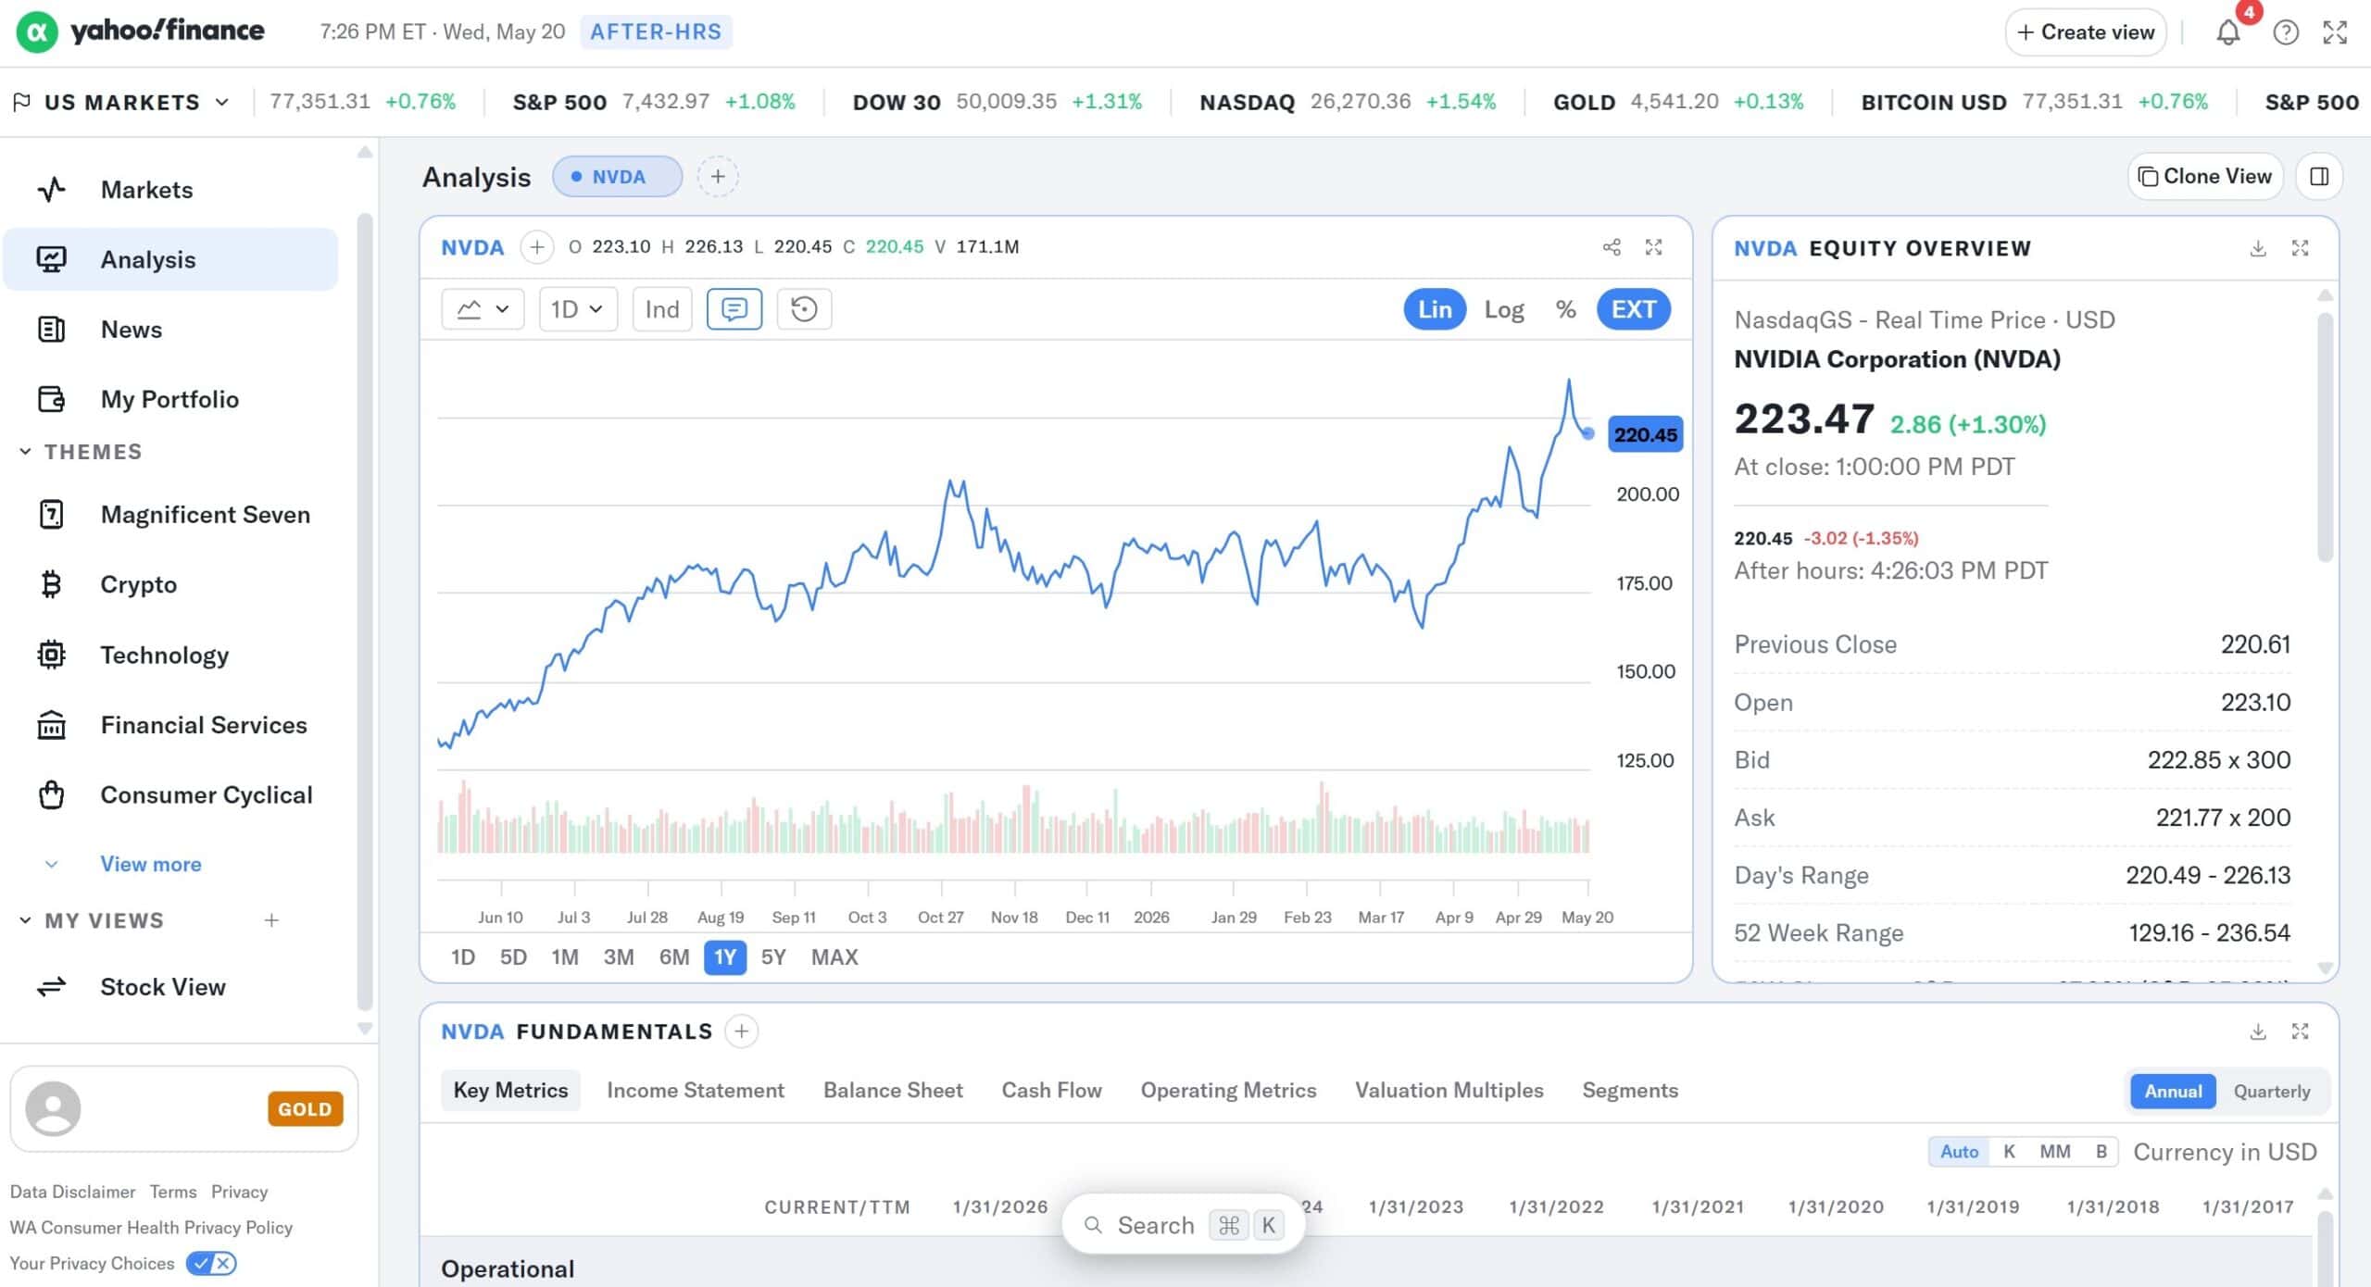Screen dimensions: 2371x1287
Task: Click the 220.45 current price marker
Action: 1645,434
